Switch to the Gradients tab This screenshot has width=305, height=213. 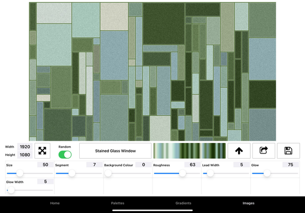183,203
